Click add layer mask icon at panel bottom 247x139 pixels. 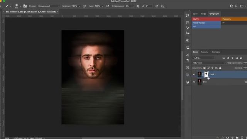[227, 137]
